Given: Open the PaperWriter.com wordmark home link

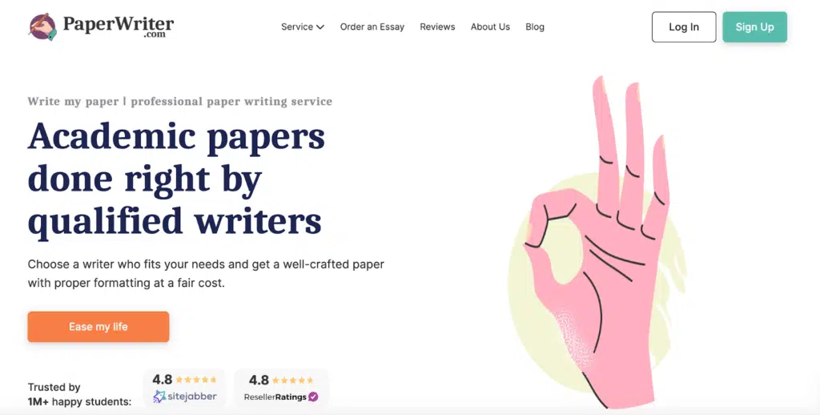Looking at the screenshot, I should coord(119,26).
